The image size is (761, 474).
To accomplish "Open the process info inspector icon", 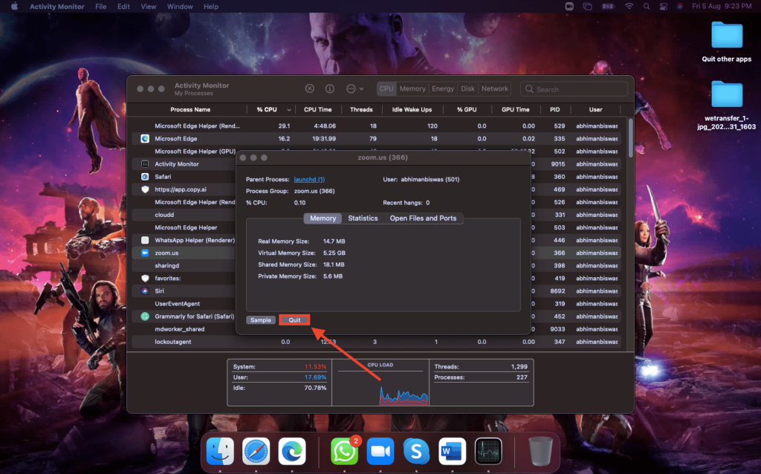I will pos(329,88).
